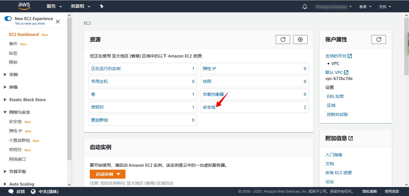
Task: Open 区域 settings link
Action: [331, 105]
